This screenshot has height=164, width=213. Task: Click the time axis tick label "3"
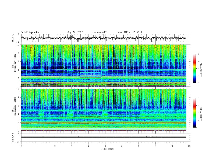click(72, 146)
